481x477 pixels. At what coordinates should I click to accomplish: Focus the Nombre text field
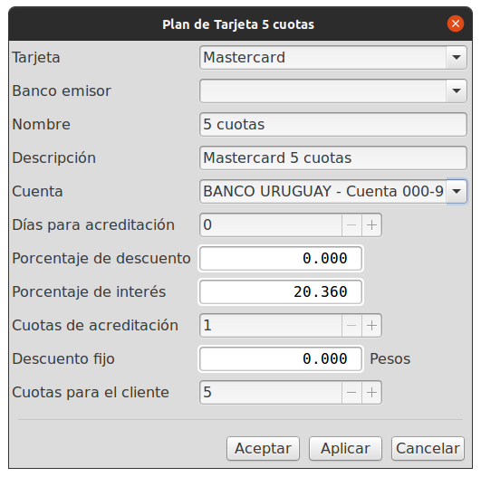[x=333, y=125]
